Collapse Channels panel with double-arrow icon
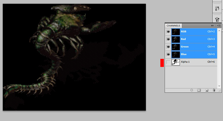 tap(212, 26)
